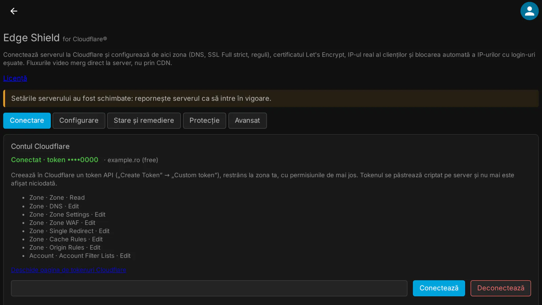
Task: Click the 'Conectat · token ••••0000' status
Action: coord(55,160)
